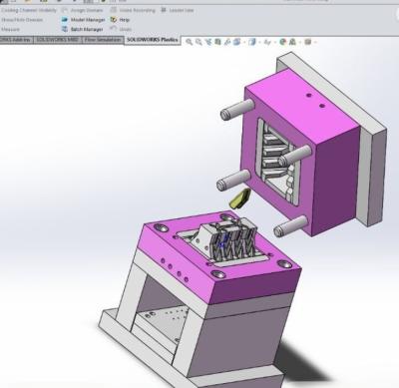Screen dimensions: 399x388
Task: Open the Display Style dropdown arrow
Action: click(x=259, y=43)
